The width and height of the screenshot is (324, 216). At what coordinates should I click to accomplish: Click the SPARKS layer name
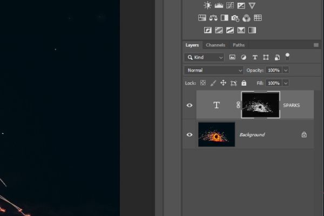pyautogui.click(x=292, y=105)
